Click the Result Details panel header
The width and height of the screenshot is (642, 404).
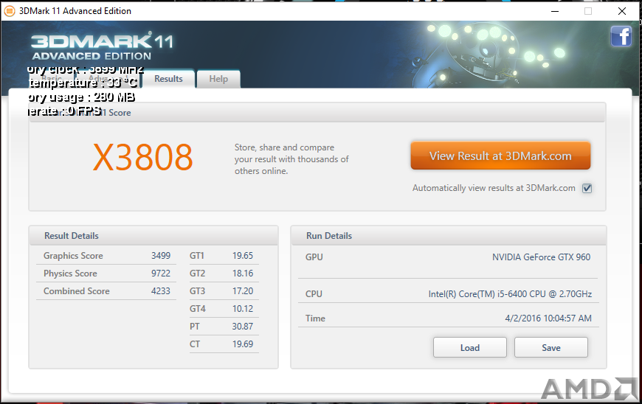[x=153, y=236]
